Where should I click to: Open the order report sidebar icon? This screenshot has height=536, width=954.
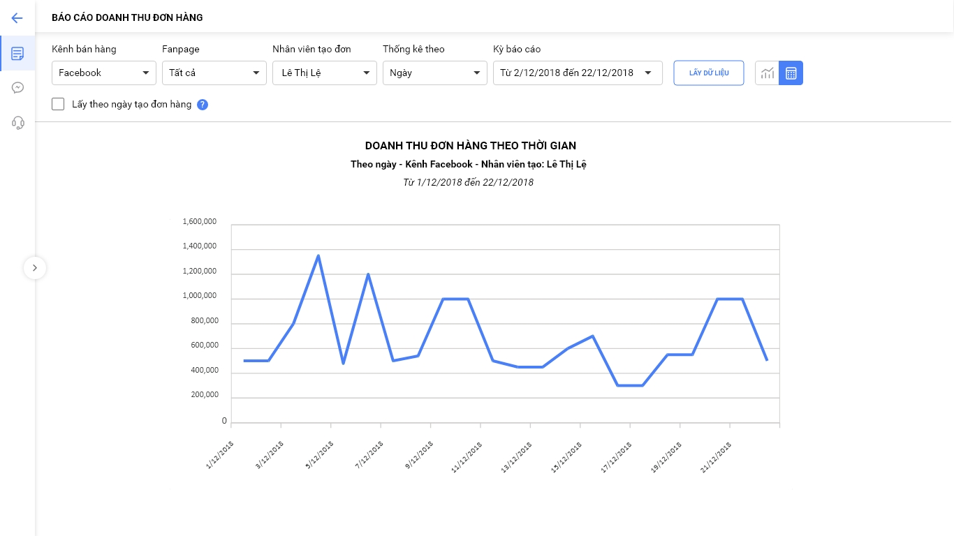(17, 54)
